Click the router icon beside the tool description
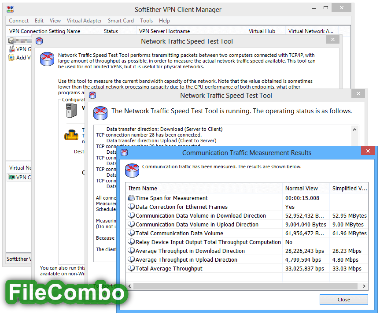This screenshot has height=315, width=380. coord(47,59)
